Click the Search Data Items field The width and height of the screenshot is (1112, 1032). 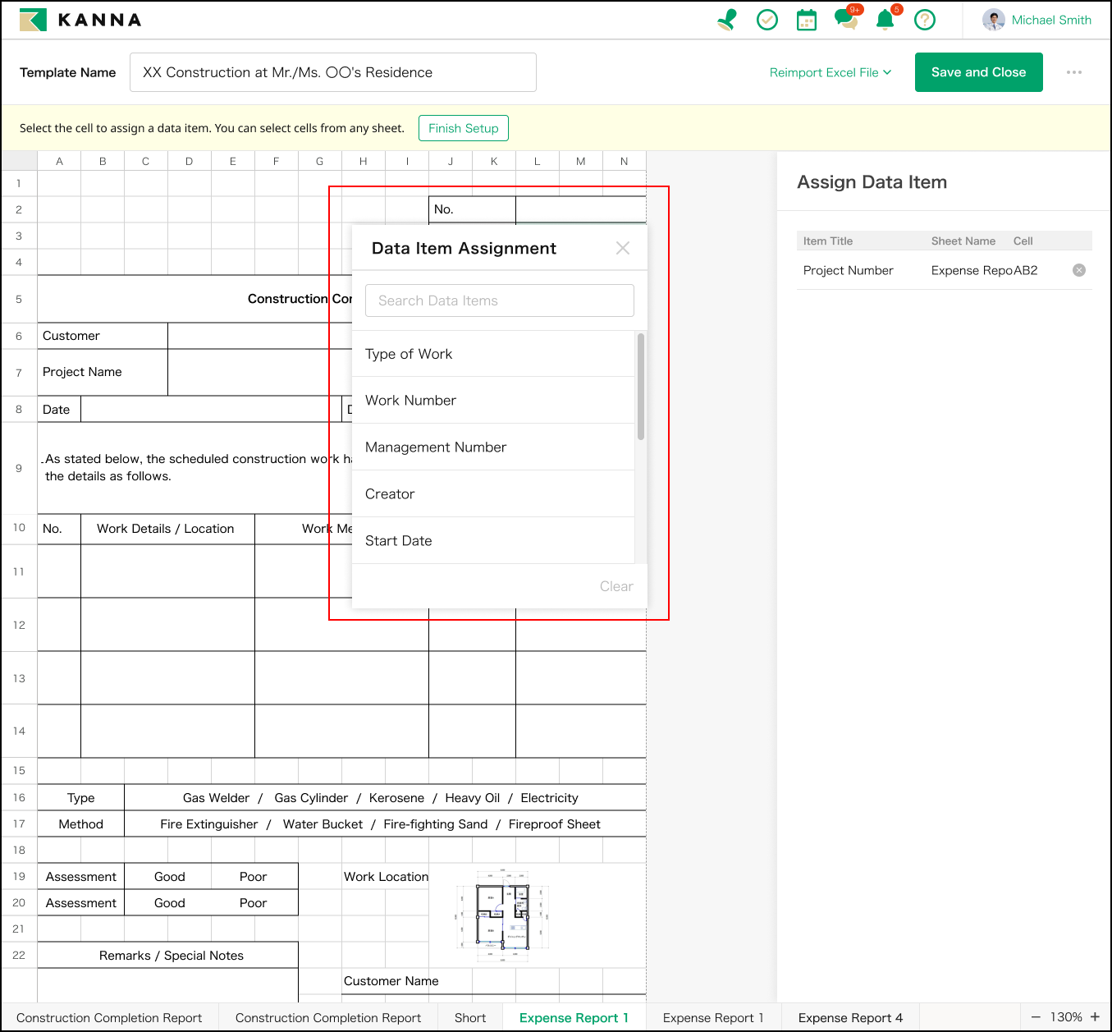(499, 300)
